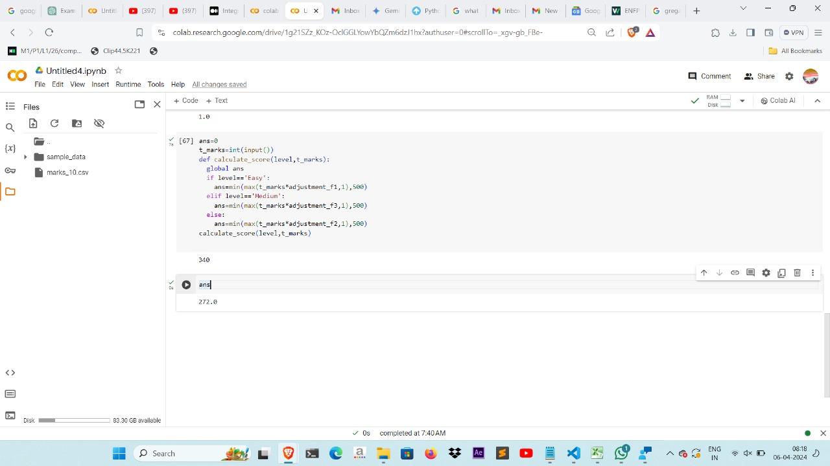Screen dimensions: 830x466
Task: Open new browser tab
Action: pos(696,10)
